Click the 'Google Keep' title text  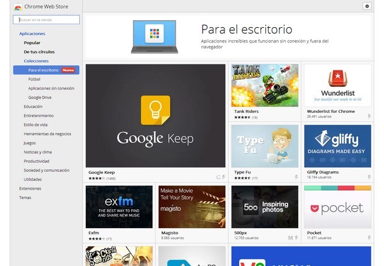click(102, 172)
